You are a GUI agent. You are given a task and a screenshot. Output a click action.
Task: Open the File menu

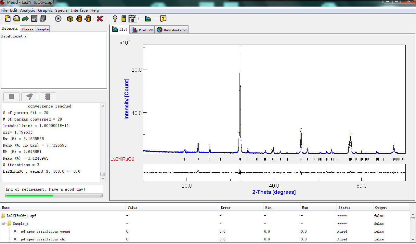click(4, 10)
